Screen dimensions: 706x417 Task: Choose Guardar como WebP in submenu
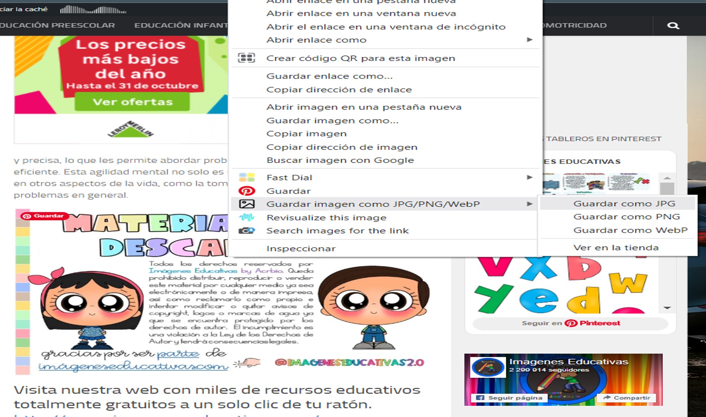point(630,230)
